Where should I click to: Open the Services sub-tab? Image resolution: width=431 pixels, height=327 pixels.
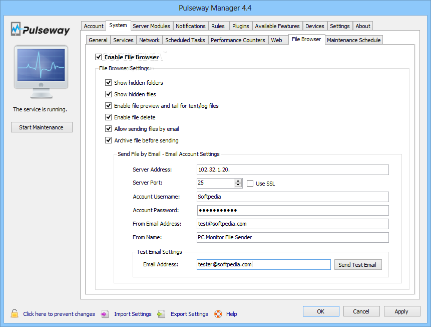pyautogui.click(x=123, y=40)
